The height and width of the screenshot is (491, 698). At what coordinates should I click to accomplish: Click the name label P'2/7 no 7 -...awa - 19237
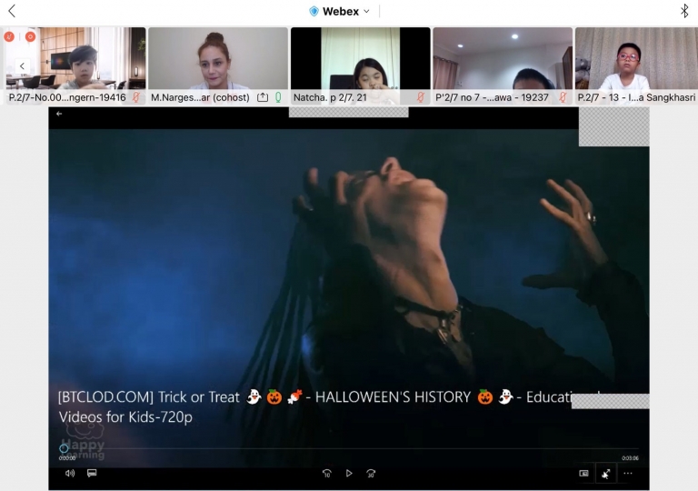click(492, 97)
